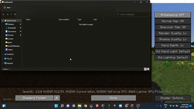The height and width of the screenshot is (109, 194).
Task: Open Wi-Fi network tray icon
Action: pyautogui.click(x=170, y=106)
